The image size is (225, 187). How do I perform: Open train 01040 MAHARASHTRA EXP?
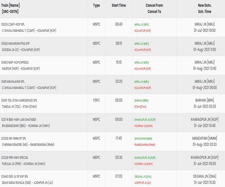point(15,44)
